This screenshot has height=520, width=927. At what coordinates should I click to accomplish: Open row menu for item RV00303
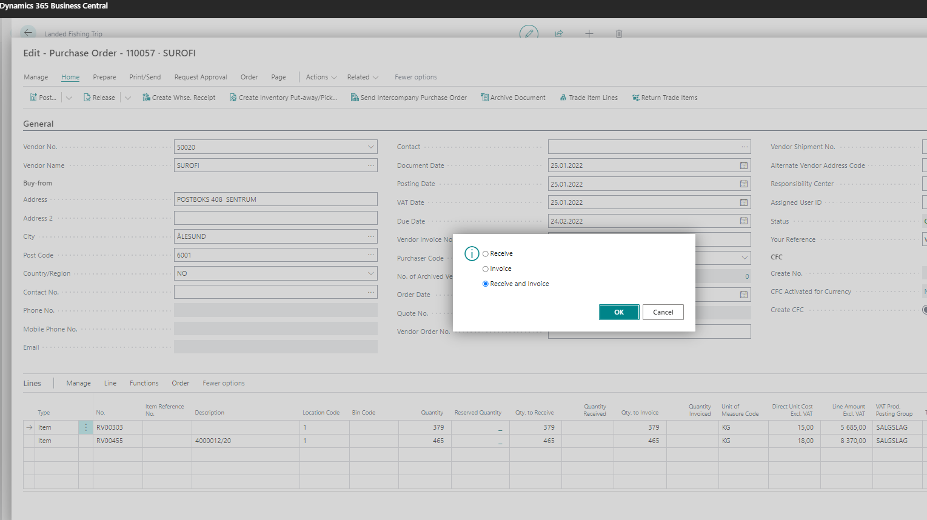coord(85,428)
